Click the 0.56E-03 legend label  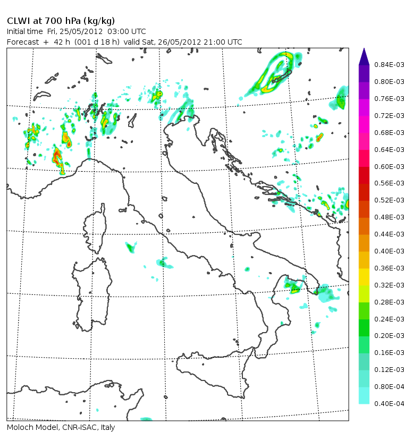[x=389, y=183]
